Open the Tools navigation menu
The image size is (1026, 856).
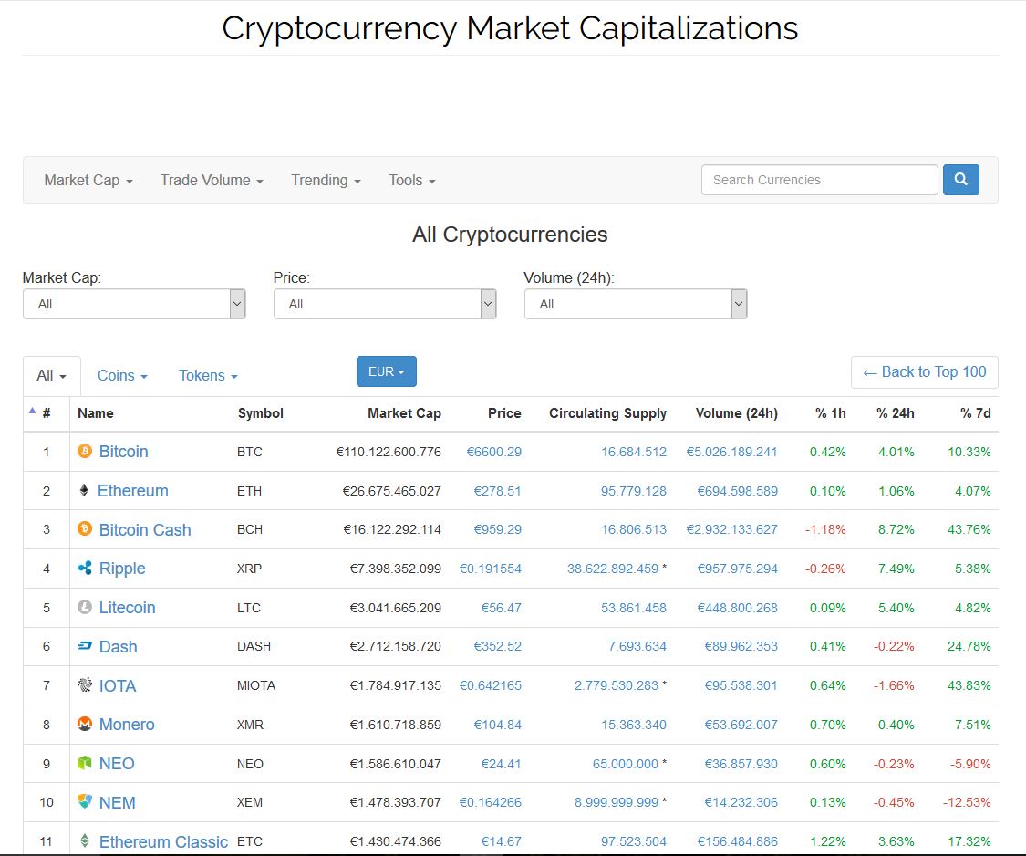pos(411,180)
